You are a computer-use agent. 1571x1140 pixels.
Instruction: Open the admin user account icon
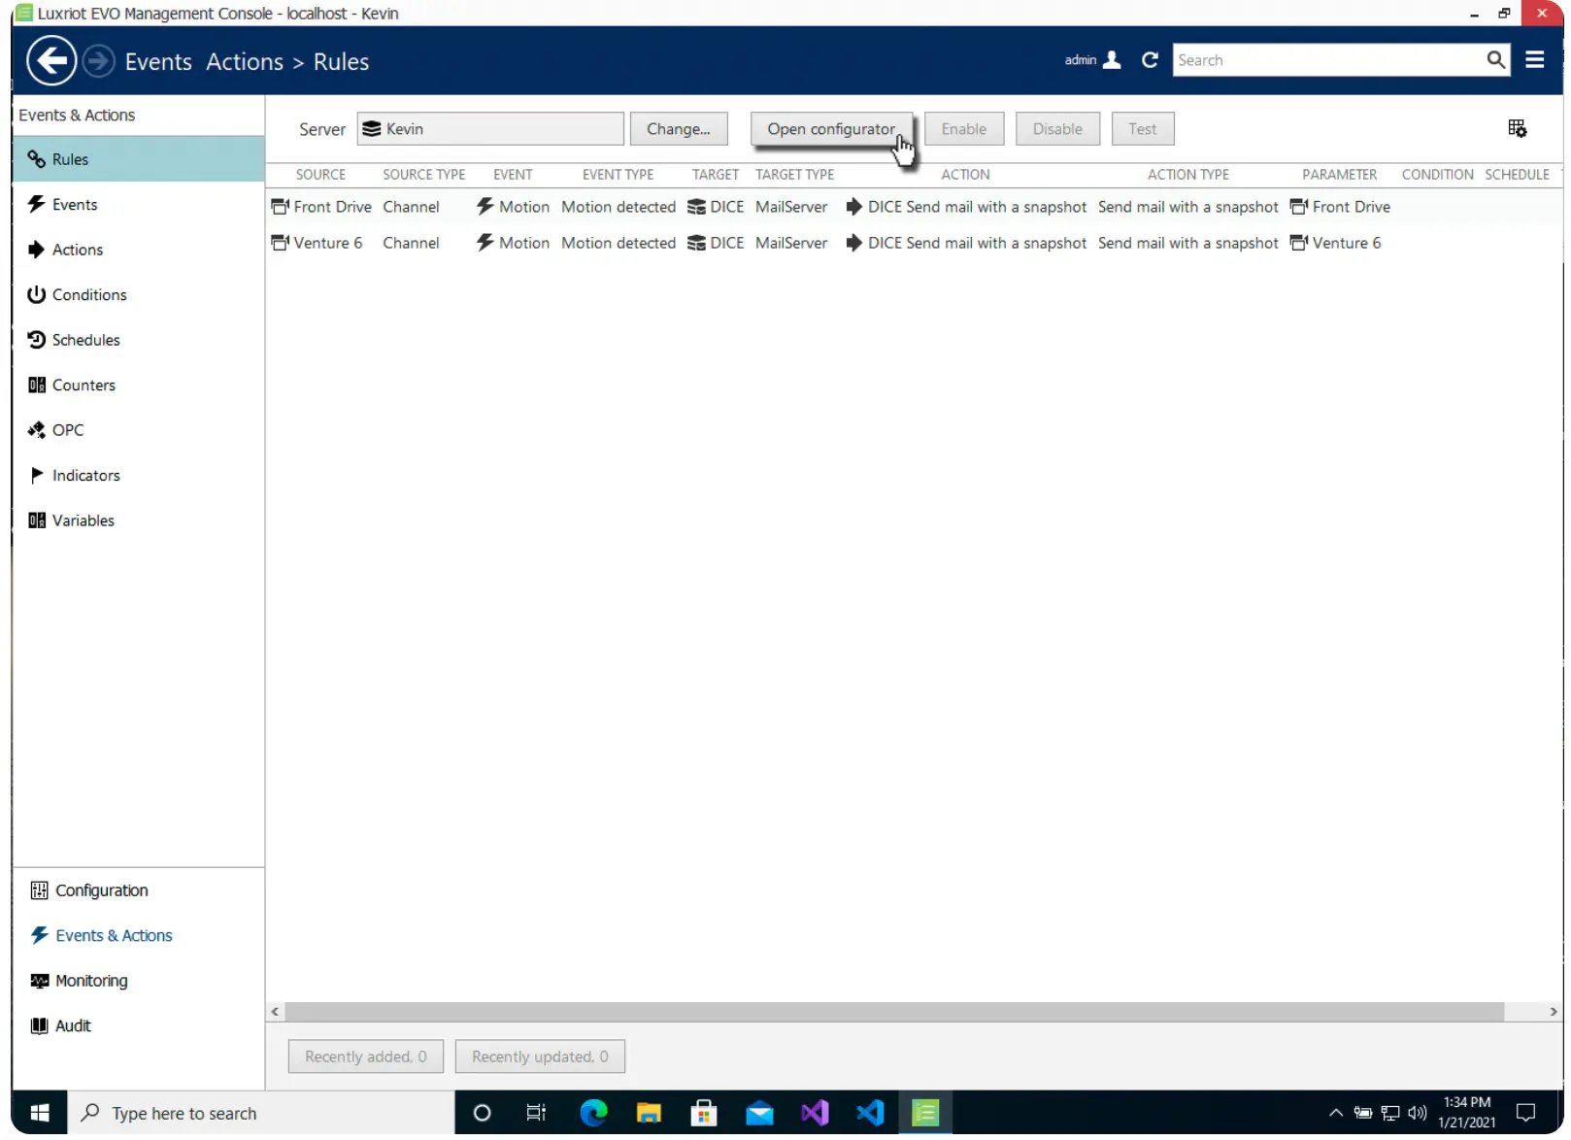[1112, 60]
